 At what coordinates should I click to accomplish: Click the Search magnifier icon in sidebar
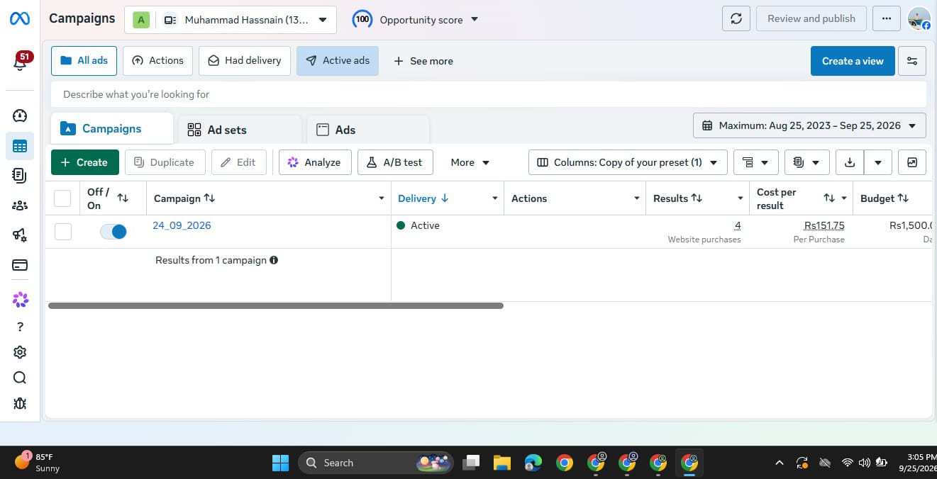click(20, 378)
